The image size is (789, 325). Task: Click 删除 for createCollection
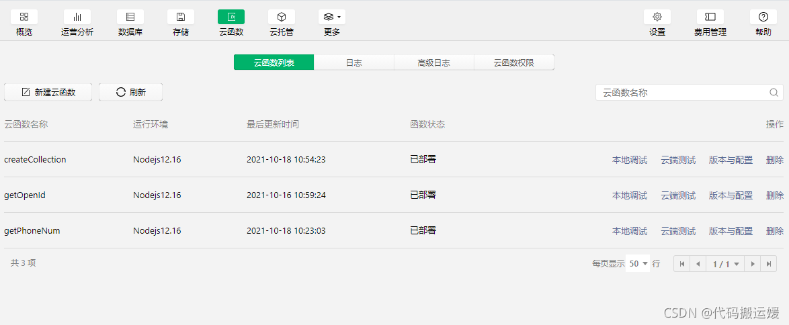point(775,160)
